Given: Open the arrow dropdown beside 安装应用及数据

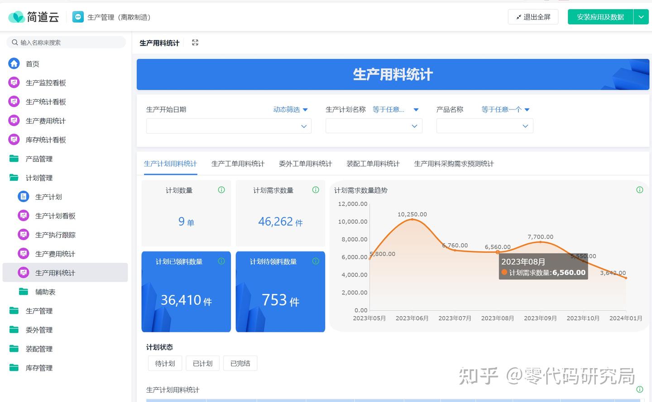Looking at the screenshot, I should tap(641, 17).
